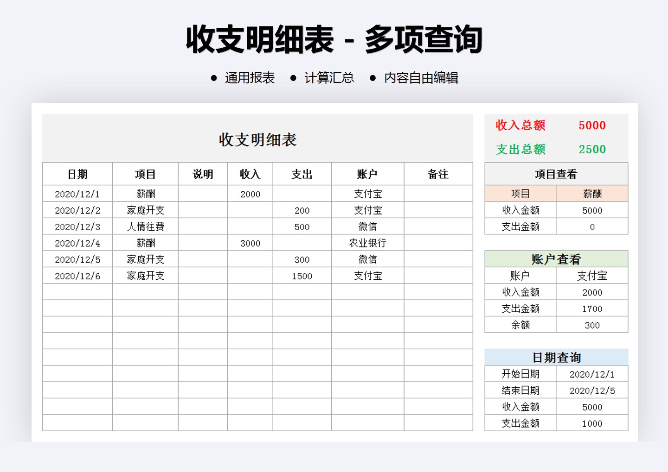Click the 备注 column header
This screenshot has width=668, height=472.
click(438, 174)
